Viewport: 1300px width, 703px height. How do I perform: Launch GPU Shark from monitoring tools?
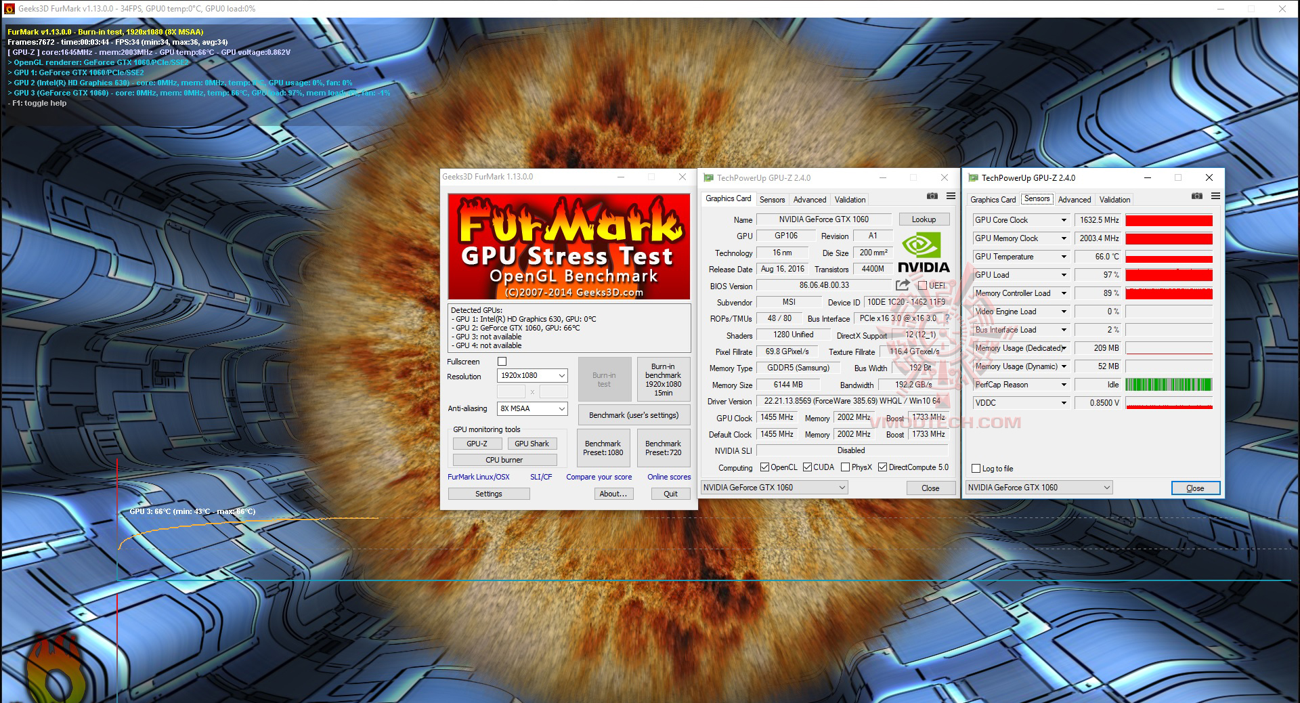coord(532,443)
